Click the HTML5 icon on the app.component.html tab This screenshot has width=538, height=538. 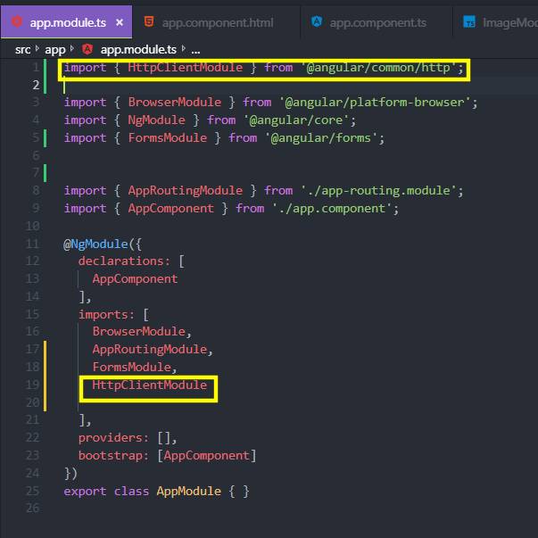pos(149,21)
